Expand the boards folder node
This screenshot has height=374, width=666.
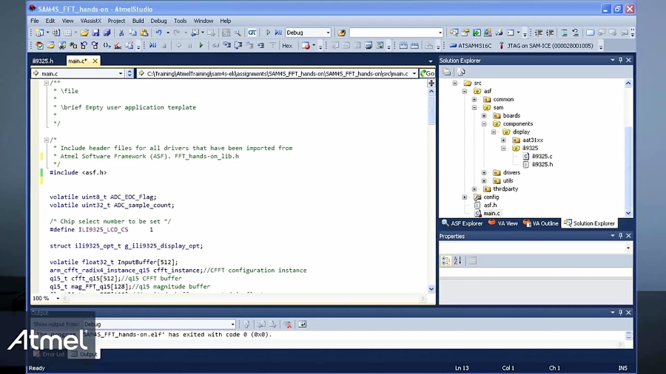coord(484,115)
